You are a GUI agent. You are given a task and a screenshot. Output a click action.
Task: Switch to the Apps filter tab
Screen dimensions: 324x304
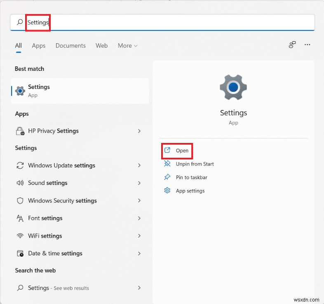[39, 46]
